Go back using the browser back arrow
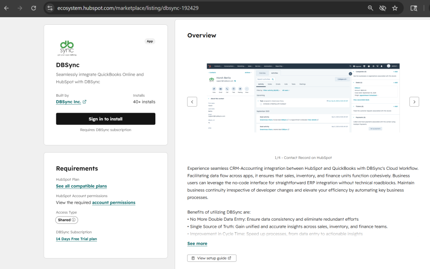The image size is (430, 269). (x=6, y=8)
